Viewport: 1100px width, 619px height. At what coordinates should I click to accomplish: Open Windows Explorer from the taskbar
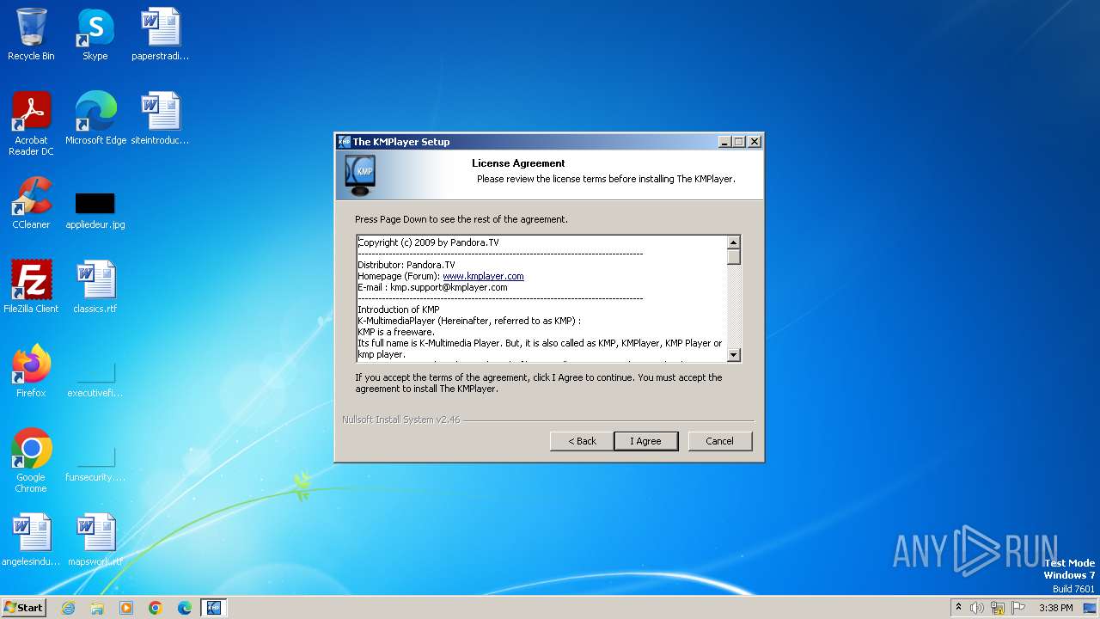coord(97,608)
